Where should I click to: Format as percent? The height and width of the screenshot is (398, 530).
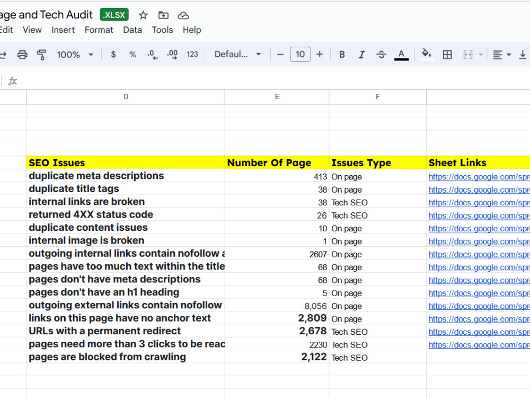tap(133, 55)
